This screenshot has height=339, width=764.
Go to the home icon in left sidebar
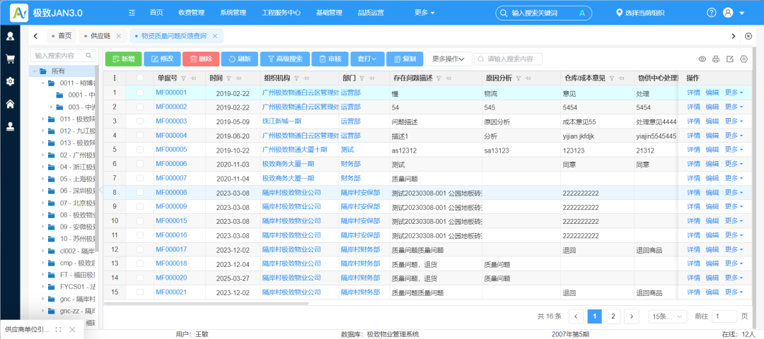[x=10, y=104]
